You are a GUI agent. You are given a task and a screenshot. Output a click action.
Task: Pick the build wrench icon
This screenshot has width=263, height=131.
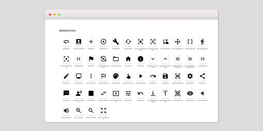coord(116,42)
